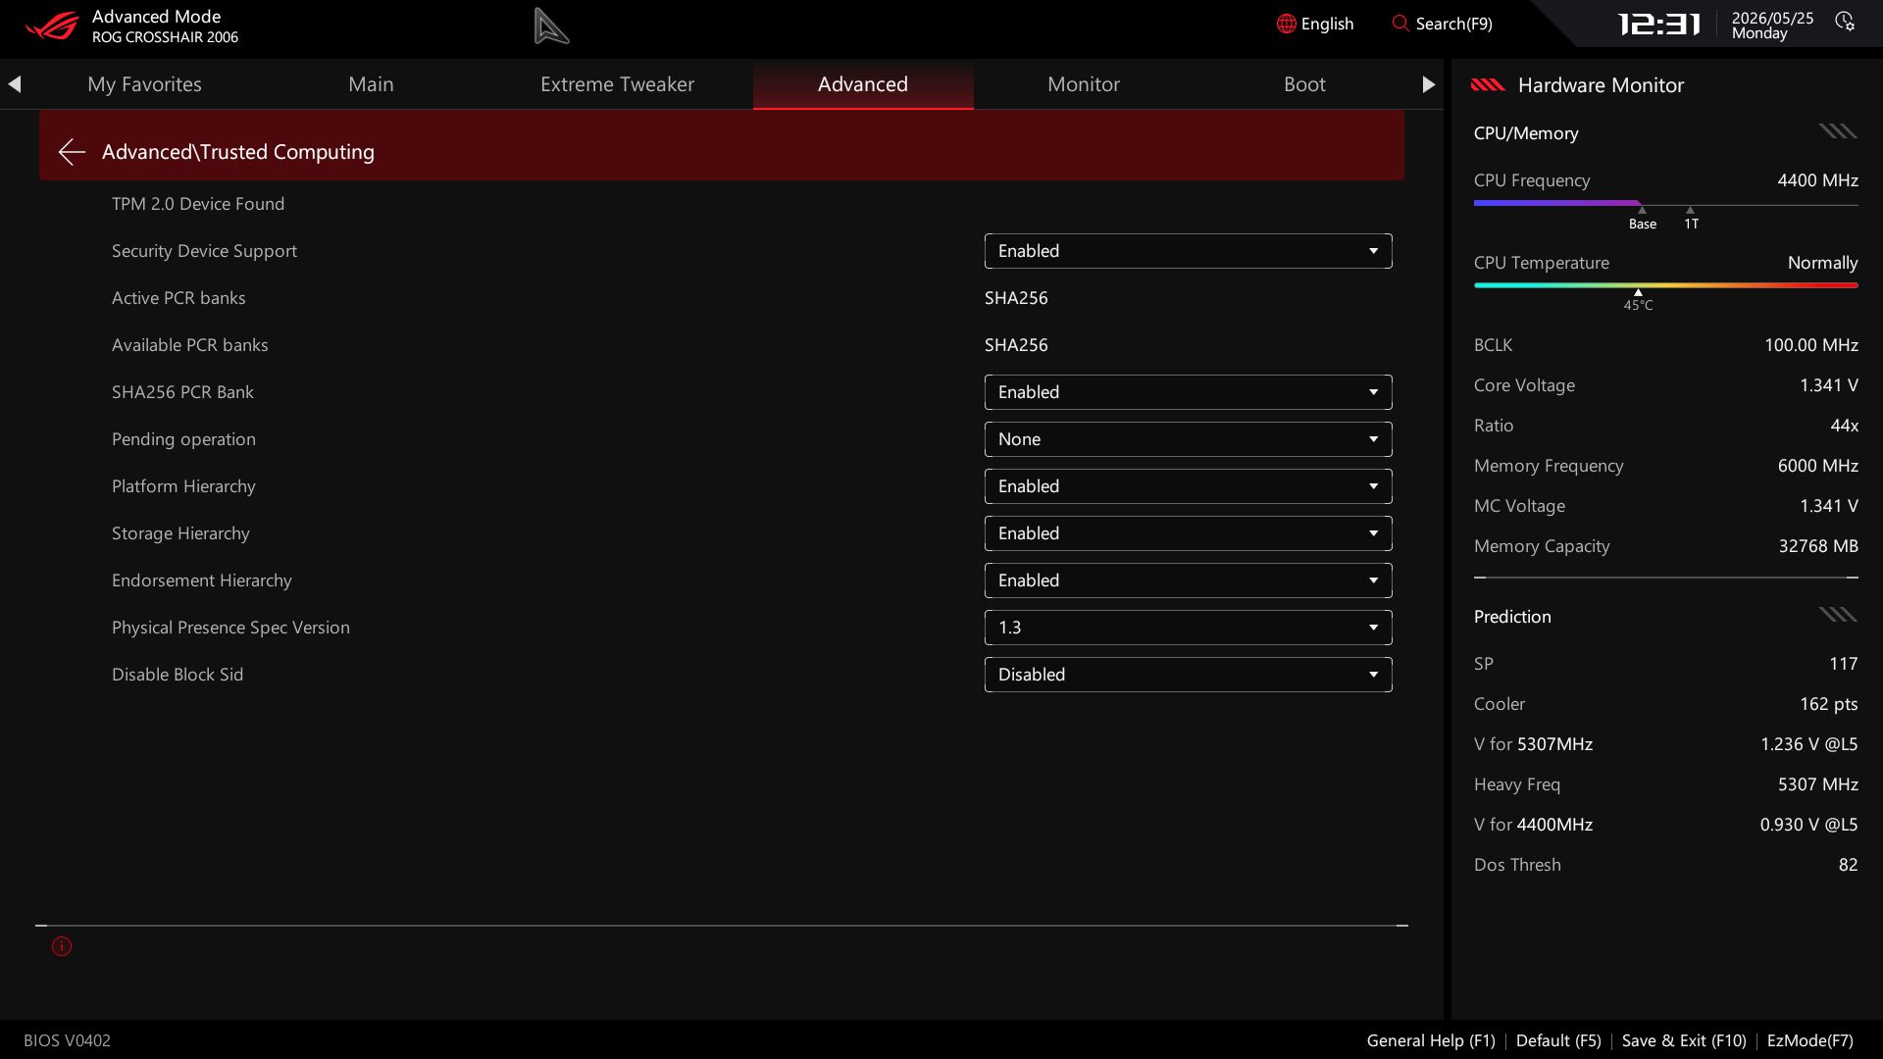Viewport: 1883px width, 1059px height.
Task: Open Storage Hierarchy dropdown
Action: 1188,533
